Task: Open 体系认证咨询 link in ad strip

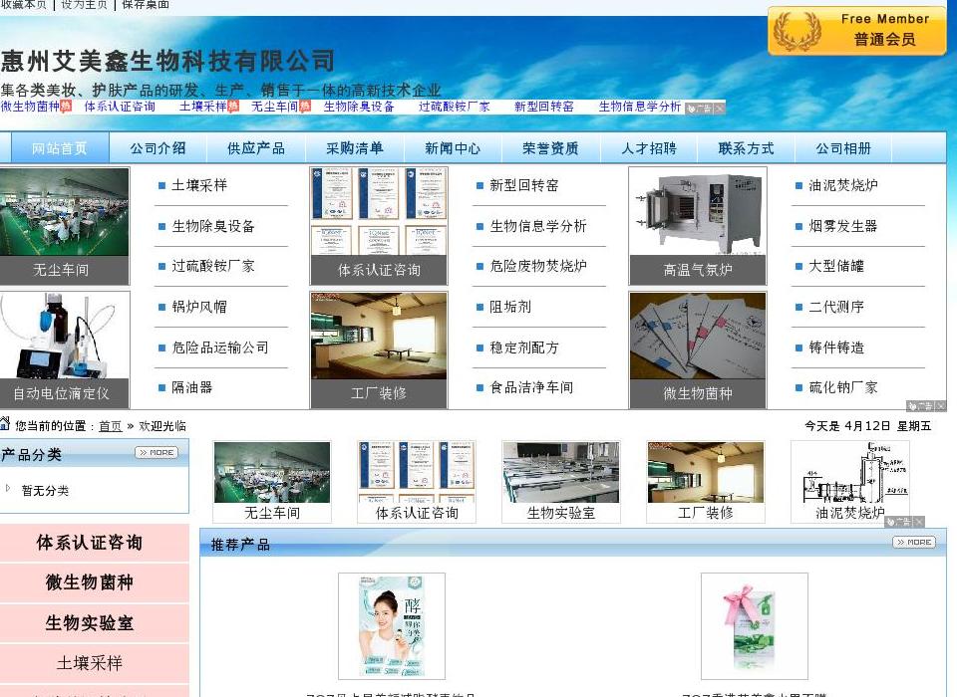Action: (x=120, y=107)
